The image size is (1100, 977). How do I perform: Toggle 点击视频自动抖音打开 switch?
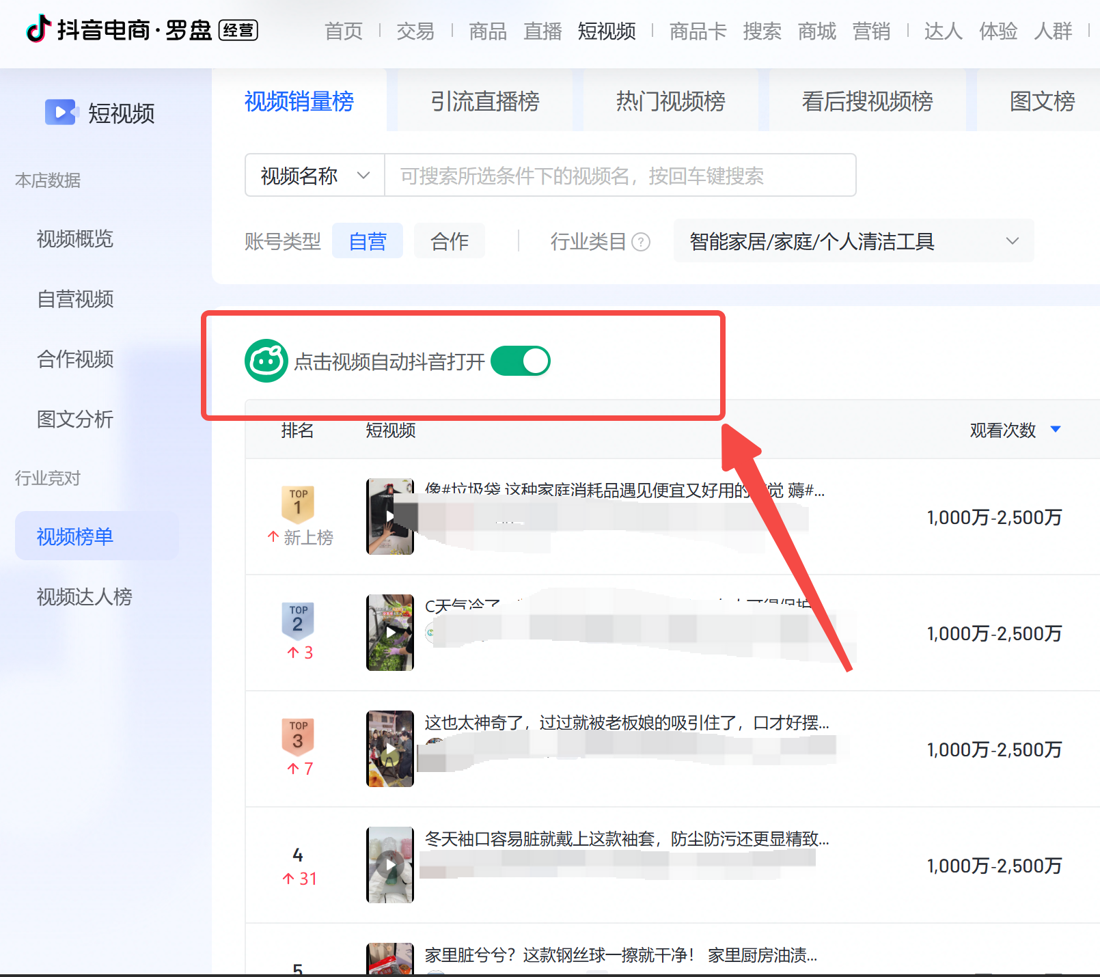pos(521,361)
